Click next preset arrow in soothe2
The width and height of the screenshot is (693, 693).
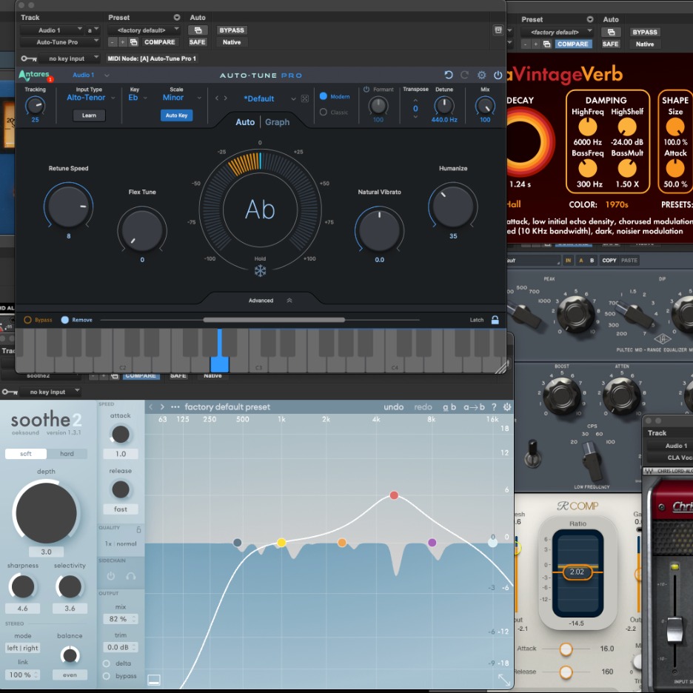(x=162, y=407)
